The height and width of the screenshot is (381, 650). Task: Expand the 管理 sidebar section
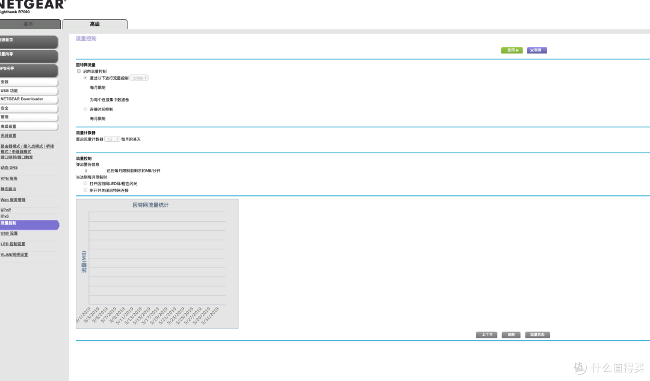(29, 117)
